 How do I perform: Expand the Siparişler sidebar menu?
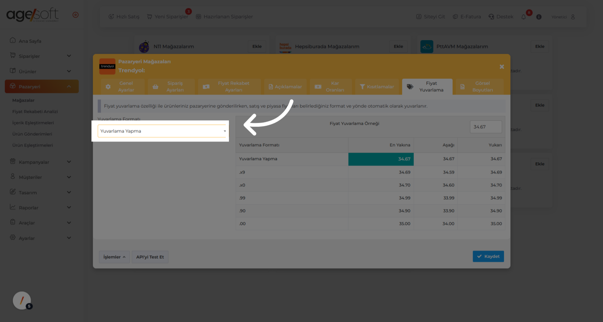41,56
